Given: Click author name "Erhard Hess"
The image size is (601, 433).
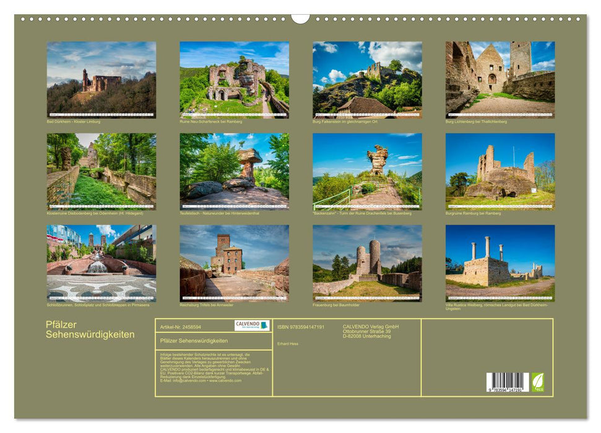Looking at the screenshot, I should pos(288,344).
